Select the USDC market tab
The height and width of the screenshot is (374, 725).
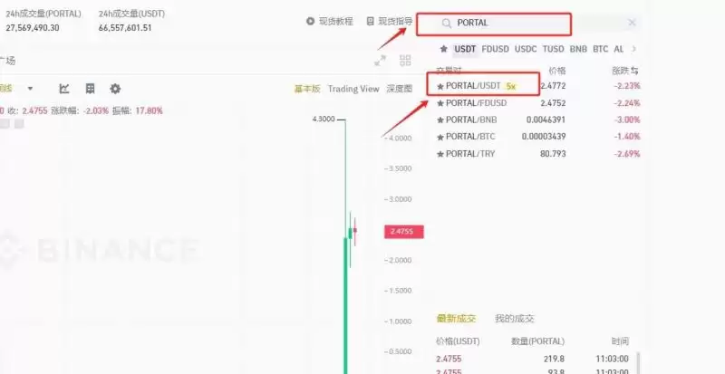(526, 49)
